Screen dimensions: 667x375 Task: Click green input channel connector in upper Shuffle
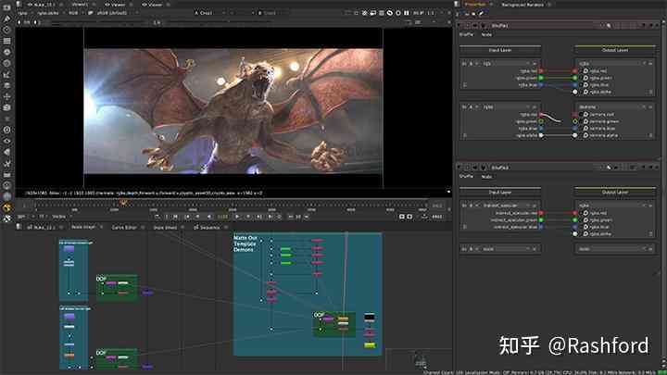(541, 78)
